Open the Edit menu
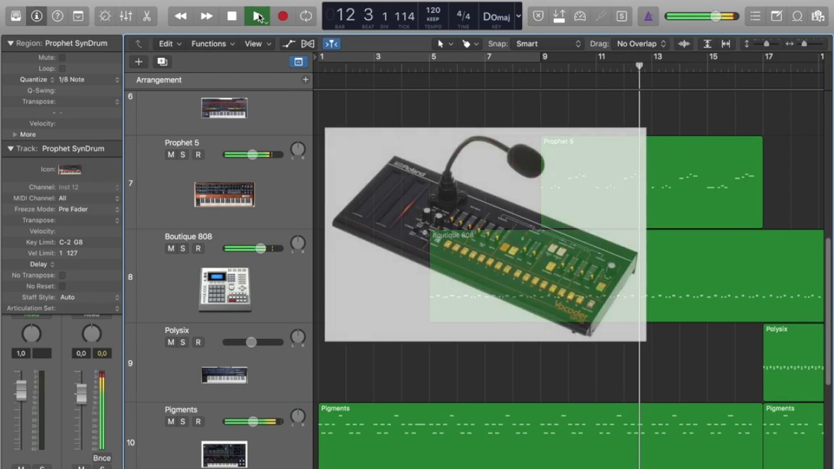The height and width of the screenshot is (469, 834). coord(170,44)
